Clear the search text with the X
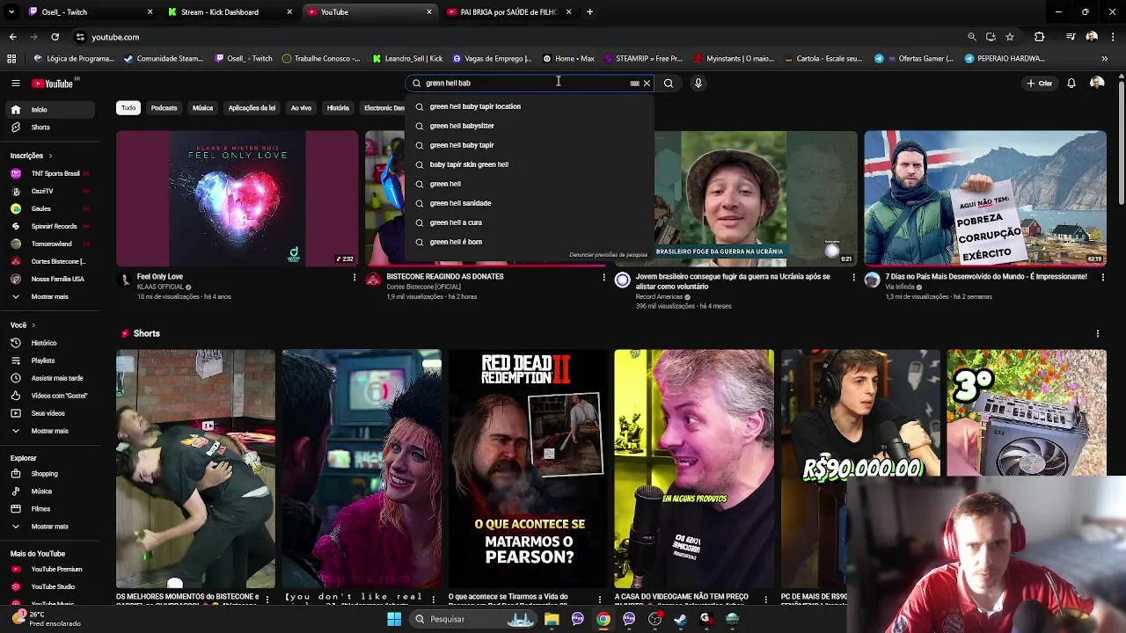This screenshot has width=1126, height=633. tap(647, 84)
